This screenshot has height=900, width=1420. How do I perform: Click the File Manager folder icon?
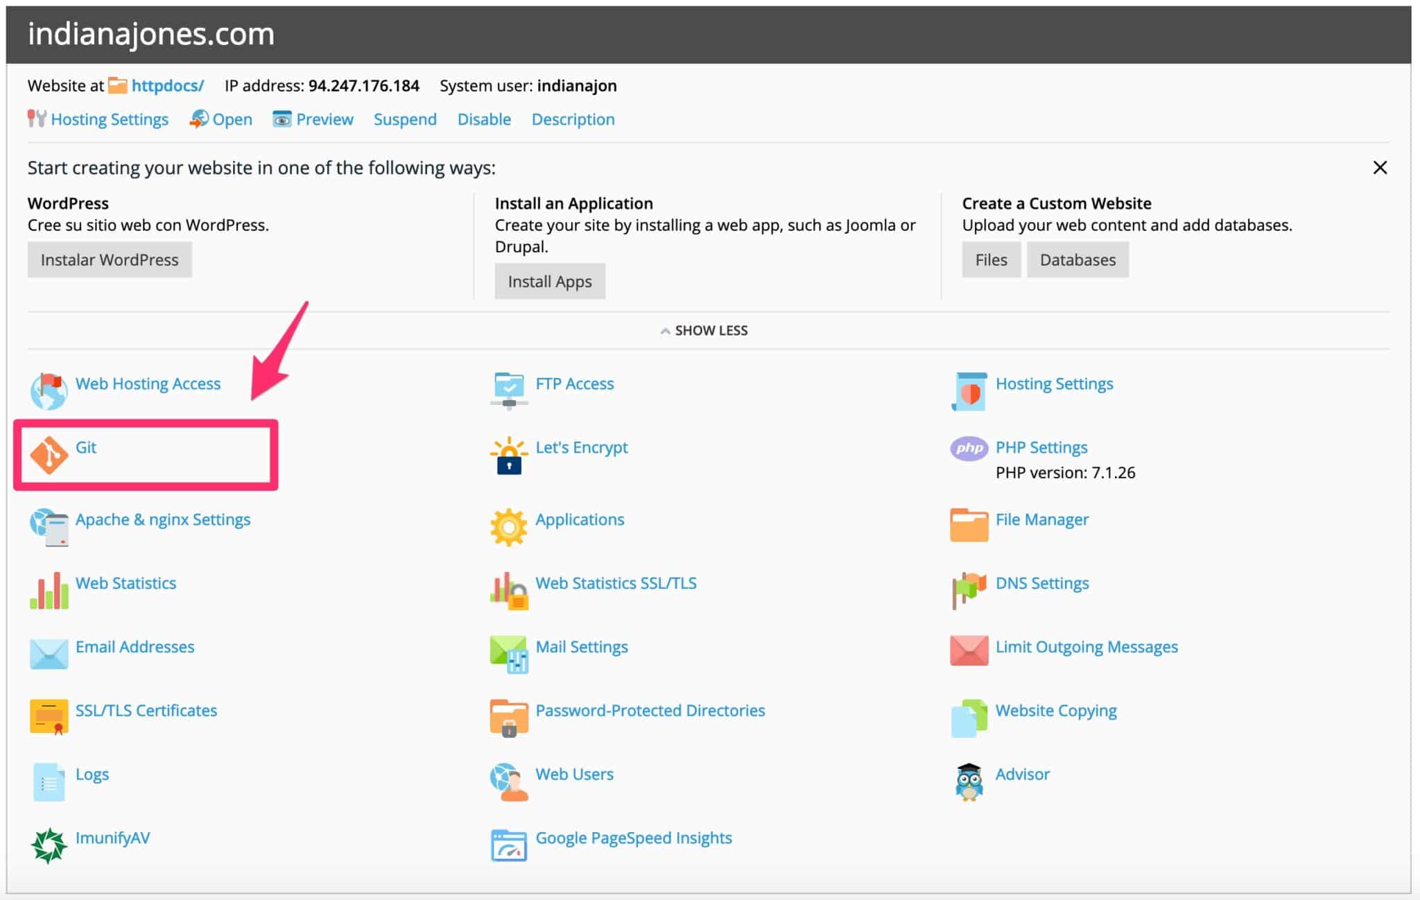click(x=969, y=525)
